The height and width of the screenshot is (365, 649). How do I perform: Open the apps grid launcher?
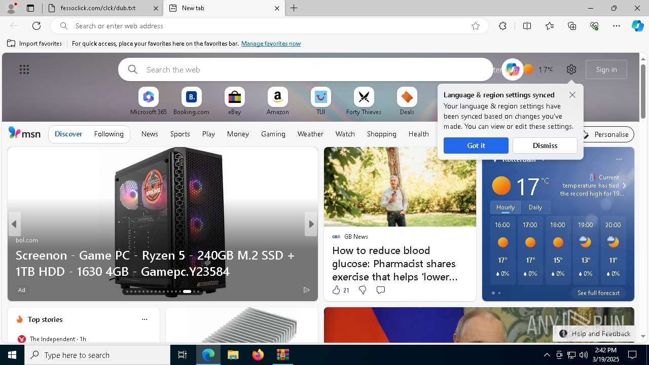pos(24,69)
